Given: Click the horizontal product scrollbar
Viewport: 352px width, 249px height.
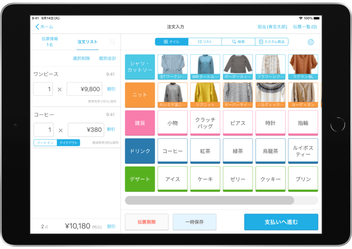Looking at the screenshot, I should click(209, 200).
